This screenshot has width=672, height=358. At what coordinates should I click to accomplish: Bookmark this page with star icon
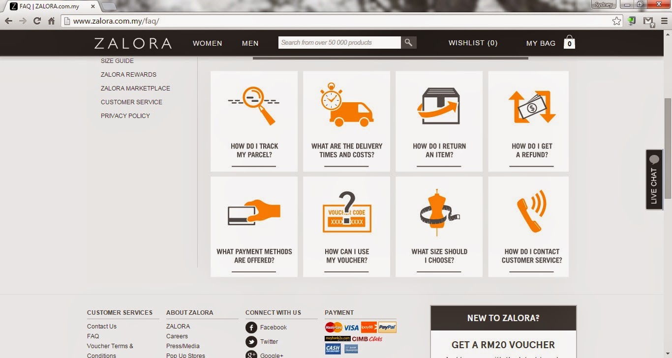tap(616, 21)
